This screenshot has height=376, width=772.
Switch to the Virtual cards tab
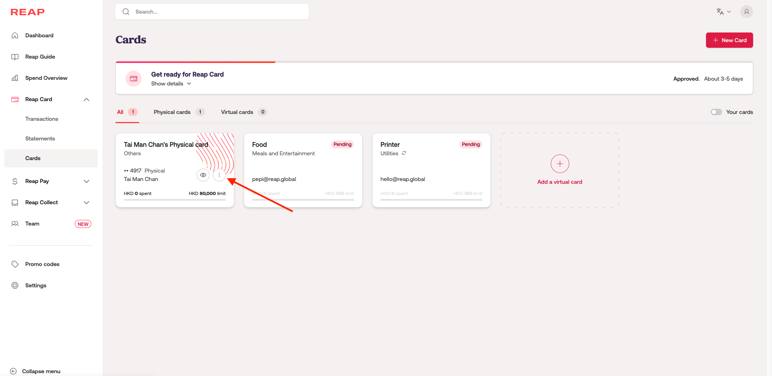pos(237,112)
